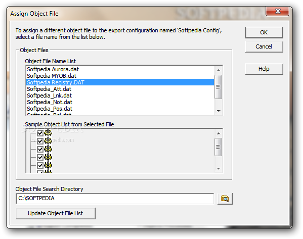Click the fifth sample object gear icon
This screenshot has width=303, height=239.
click(48, 165)
